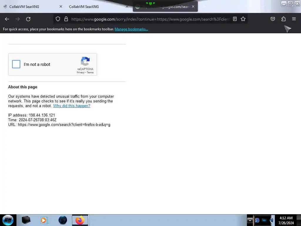Bookmark this page with the star
Viewport: 301px width, 226px height.
(x=243, y=19)
